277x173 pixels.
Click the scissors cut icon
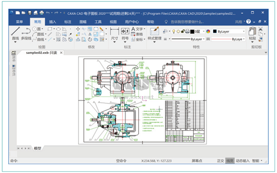tap(260, 29)
